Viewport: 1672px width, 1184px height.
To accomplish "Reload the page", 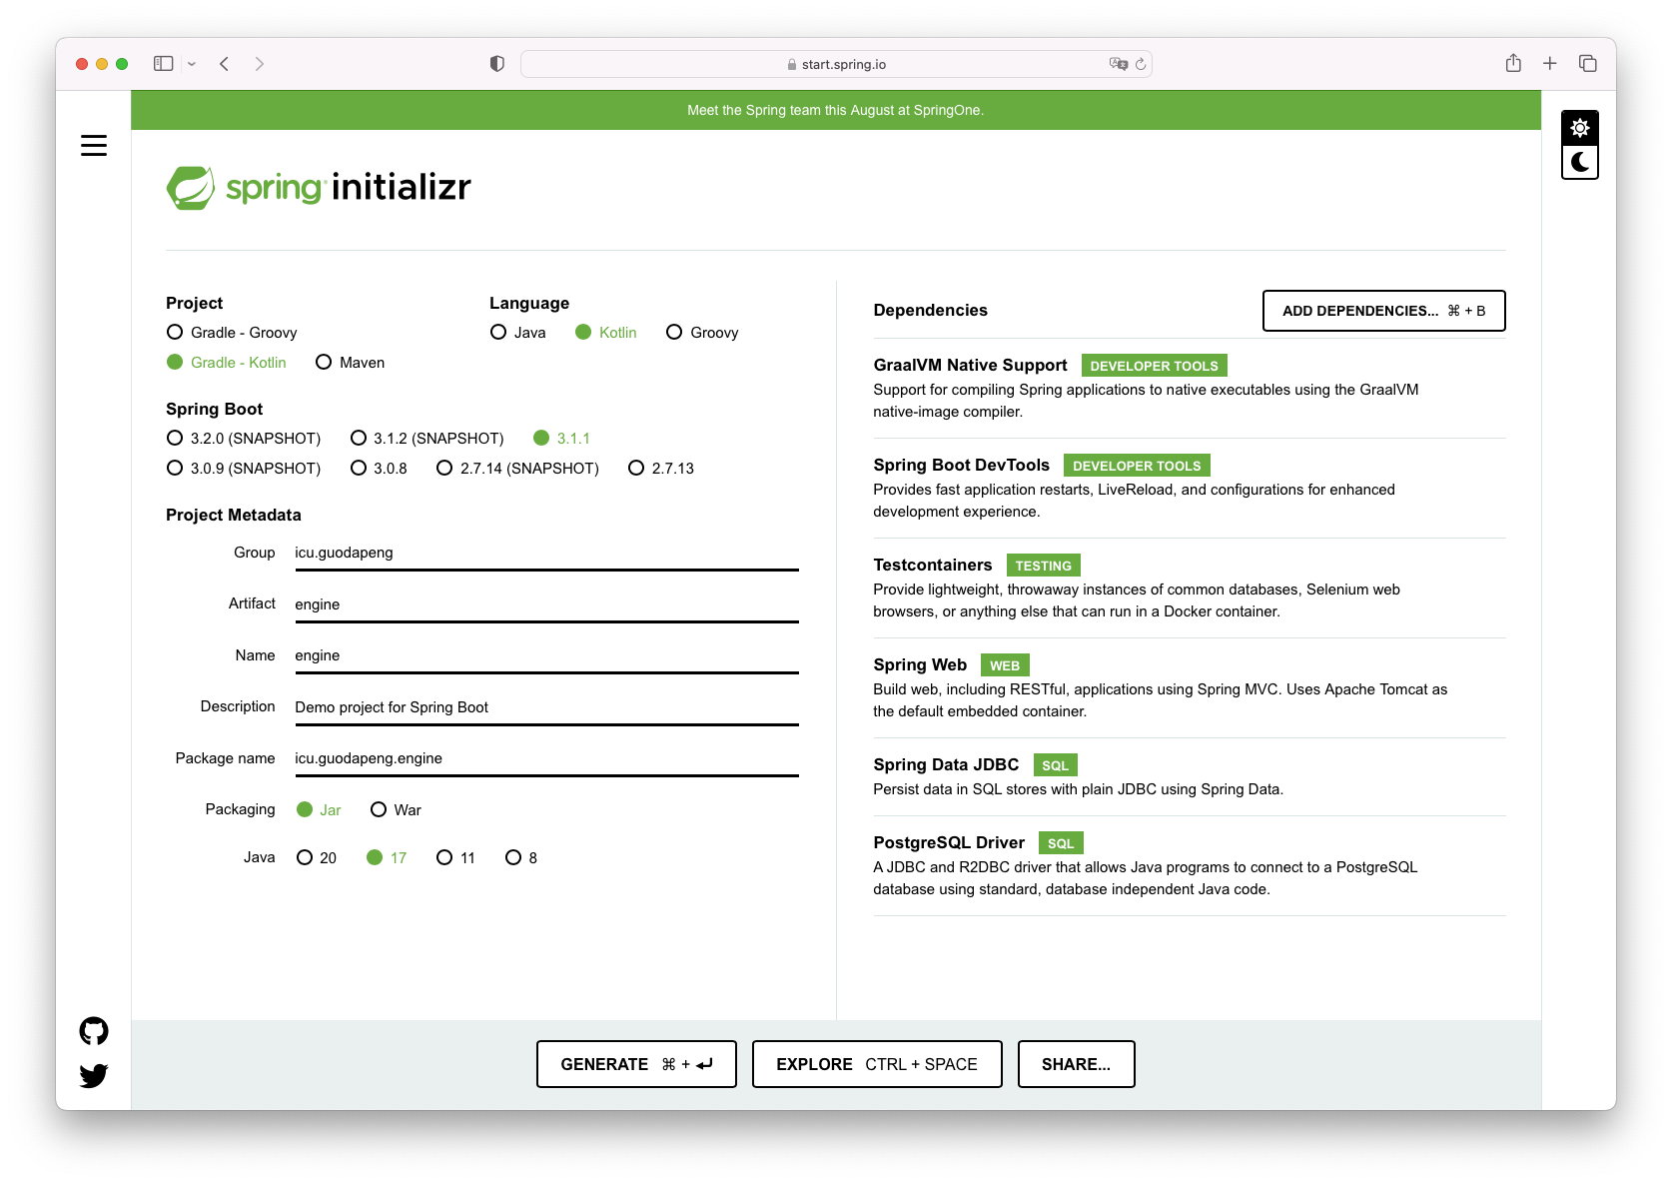I will click(x=1141, y=64).
